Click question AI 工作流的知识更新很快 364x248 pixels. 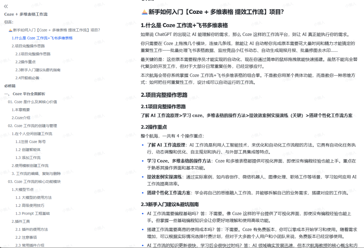tap(252, 245)
